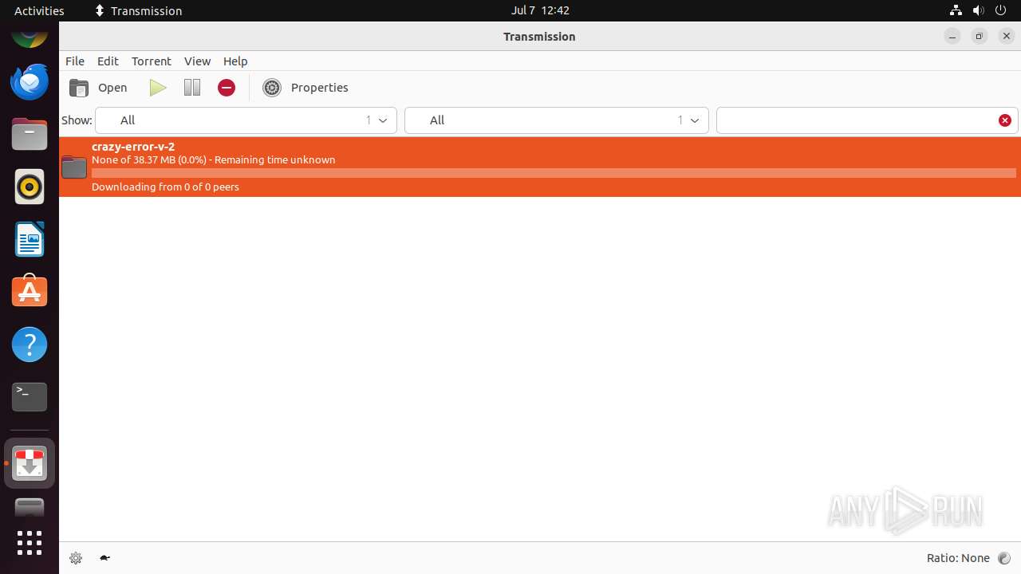Expand the activity filter dropdown showing All
1021x574 pixels.
pyautogui.click(x=246, y=120)
